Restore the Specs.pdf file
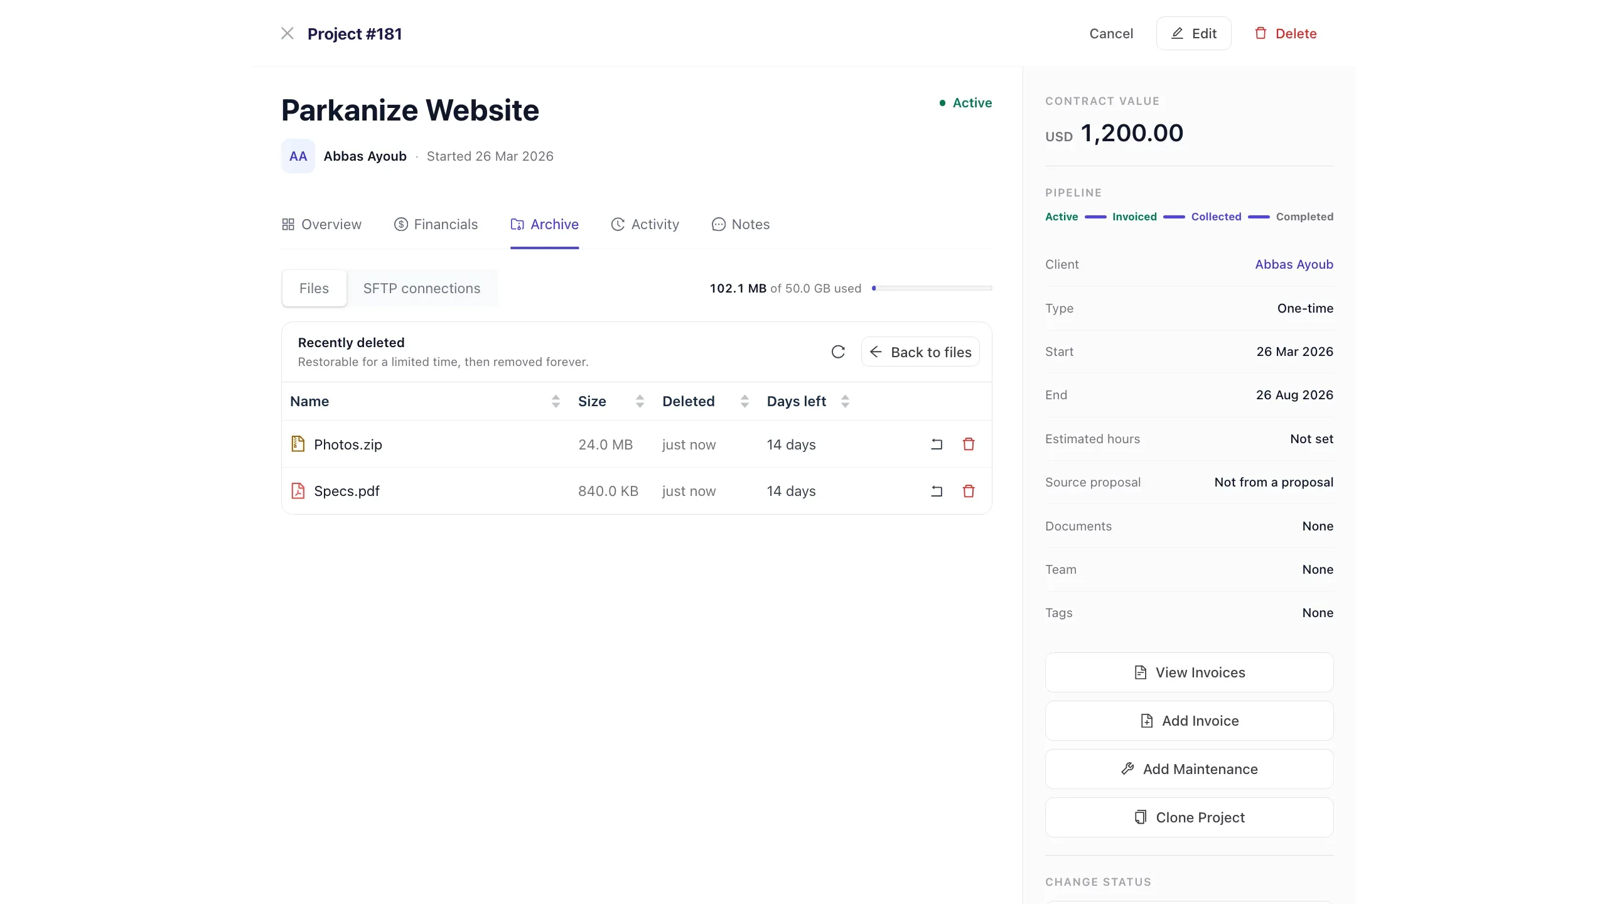1607x904 pixels. [x=937, y=491]
